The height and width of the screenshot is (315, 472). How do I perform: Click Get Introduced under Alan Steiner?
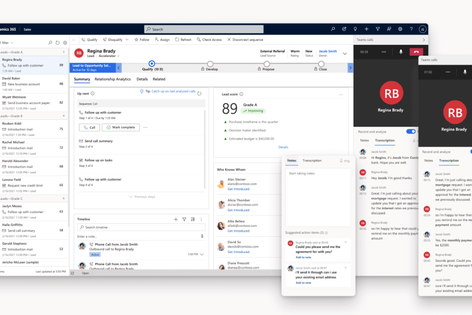click(x=238, y=189)
